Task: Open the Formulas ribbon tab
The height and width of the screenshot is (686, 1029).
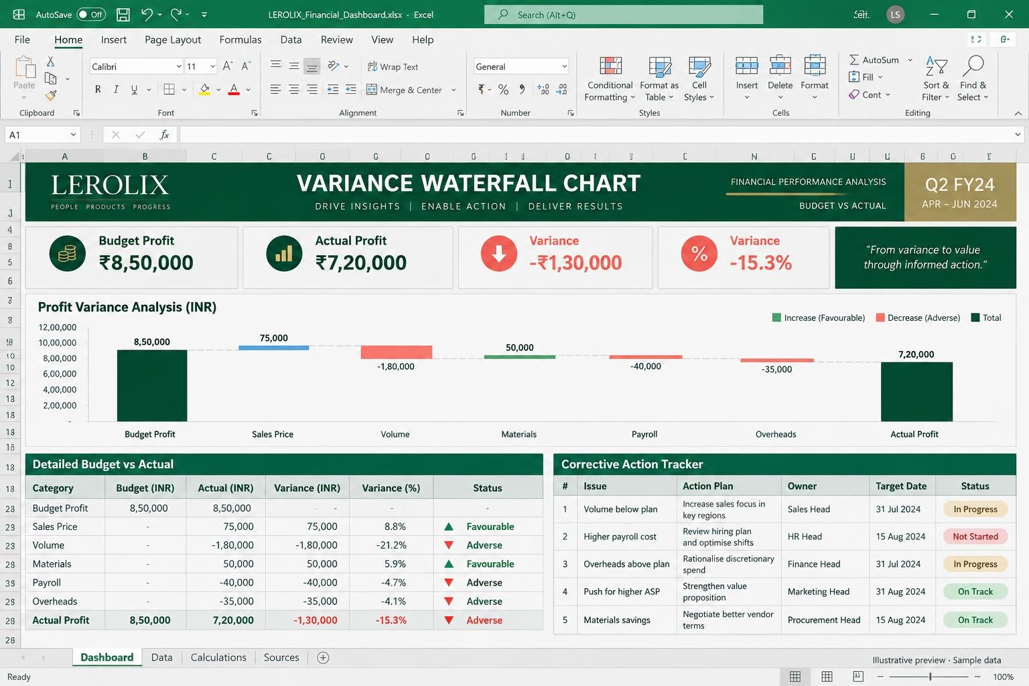Action: 241,40
